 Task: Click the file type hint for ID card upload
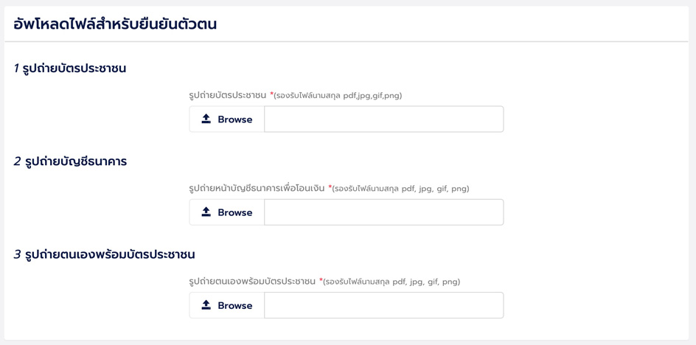(338, 96)
